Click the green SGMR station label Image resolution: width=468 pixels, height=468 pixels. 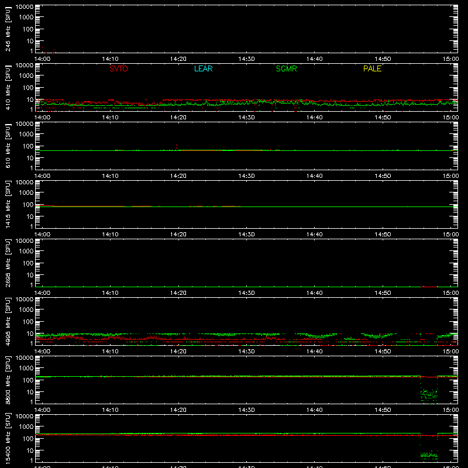tap(286, 68)
